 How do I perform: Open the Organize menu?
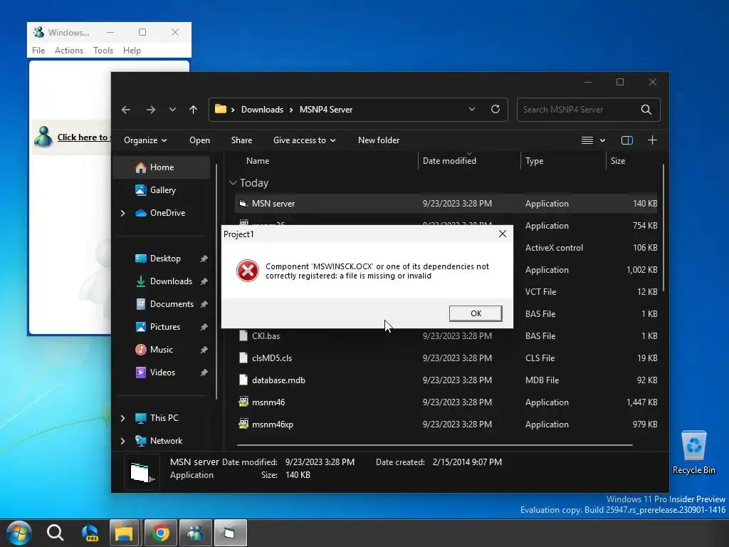[145, 140]
